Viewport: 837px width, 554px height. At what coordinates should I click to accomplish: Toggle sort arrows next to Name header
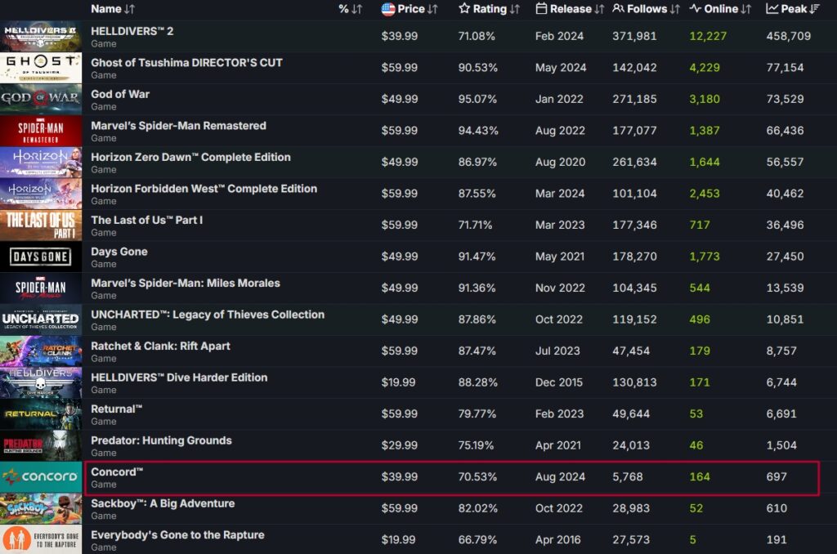[x=129, y=9]
